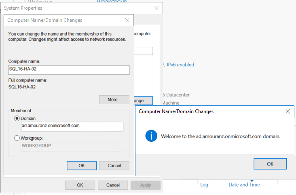
Task: Click the blue information icon in welcome dialog
Action: 151,136
